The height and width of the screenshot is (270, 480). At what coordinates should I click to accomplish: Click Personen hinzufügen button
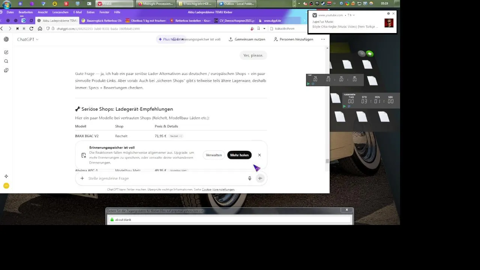coord(293,39)
